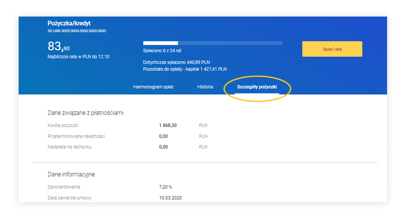Click the Przeterminowane należności label
Image resolution: width=409 pixels, height=223 pixels.
76,136
